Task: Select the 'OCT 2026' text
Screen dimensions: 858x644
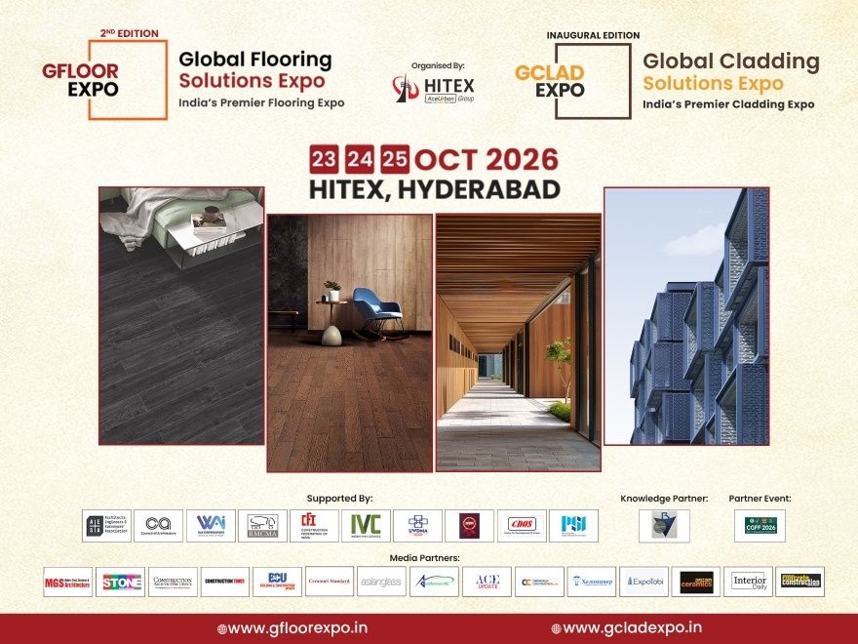Action: pos(487,160)
